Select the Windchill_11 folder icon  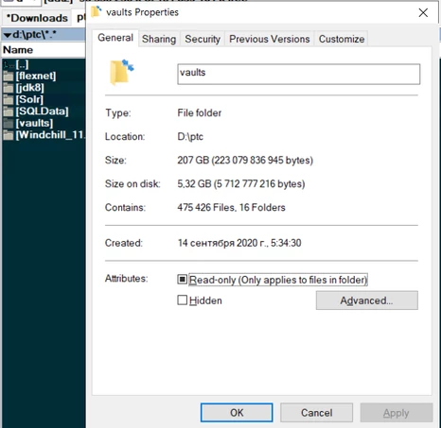[9, 135]
